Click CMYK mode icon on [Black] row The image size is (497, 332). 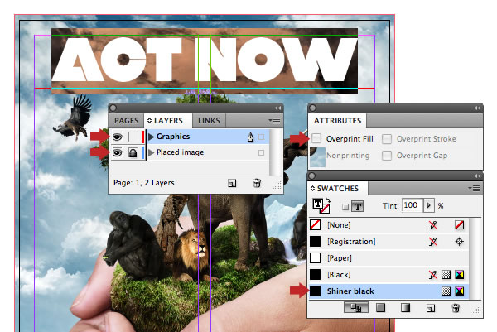pos(459,275)
